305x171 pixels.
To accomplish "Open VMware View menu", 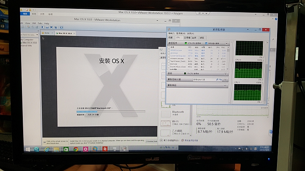I will 28,23.
